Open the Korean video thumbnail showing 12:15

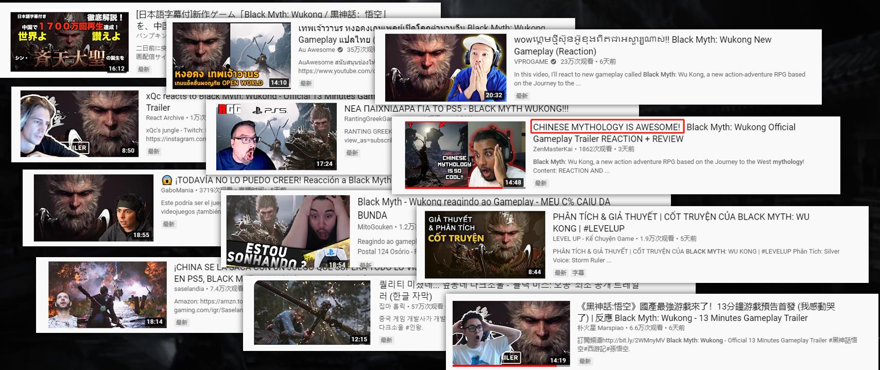(x=312, y=312)
